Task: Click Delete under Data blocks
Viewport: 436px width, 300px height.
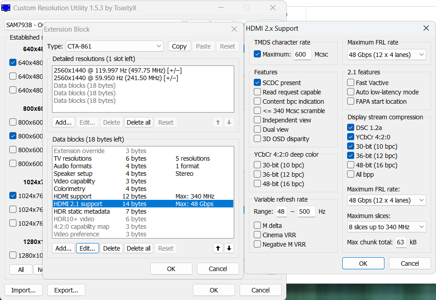Action: 112,248
